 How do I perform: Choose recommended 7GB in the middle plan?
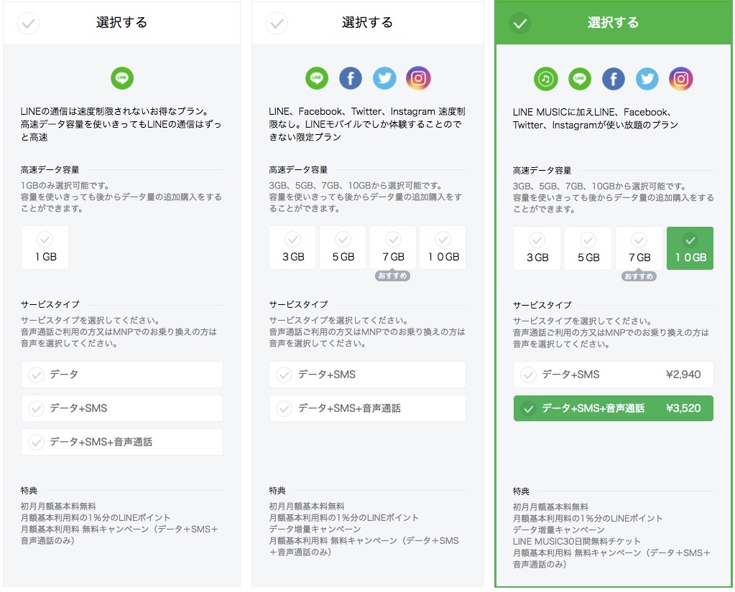(393, 248)
